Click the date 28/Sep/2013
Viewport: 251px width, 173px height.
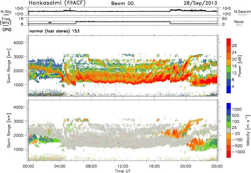tap(200, 3)
